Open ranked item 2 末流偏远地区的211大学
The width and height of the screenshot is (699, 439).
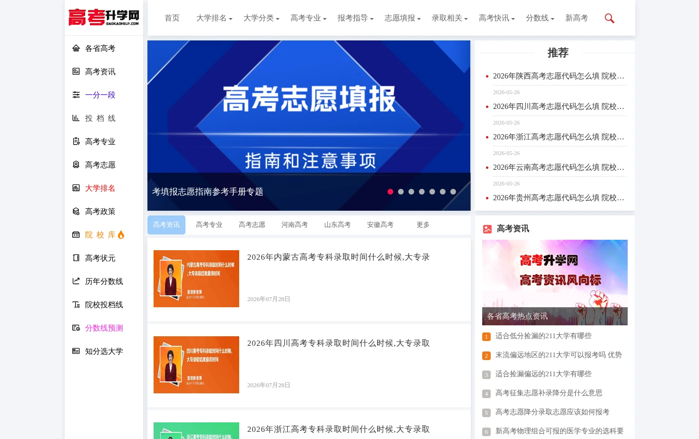click(x=559, y=355)
